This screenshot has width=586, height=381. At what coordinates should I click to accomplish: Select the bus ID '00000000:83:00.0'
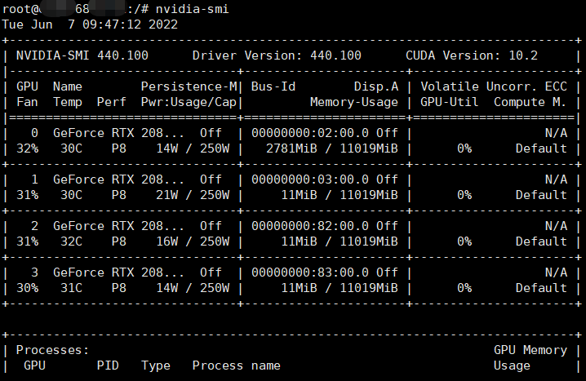tap(310, 272)
